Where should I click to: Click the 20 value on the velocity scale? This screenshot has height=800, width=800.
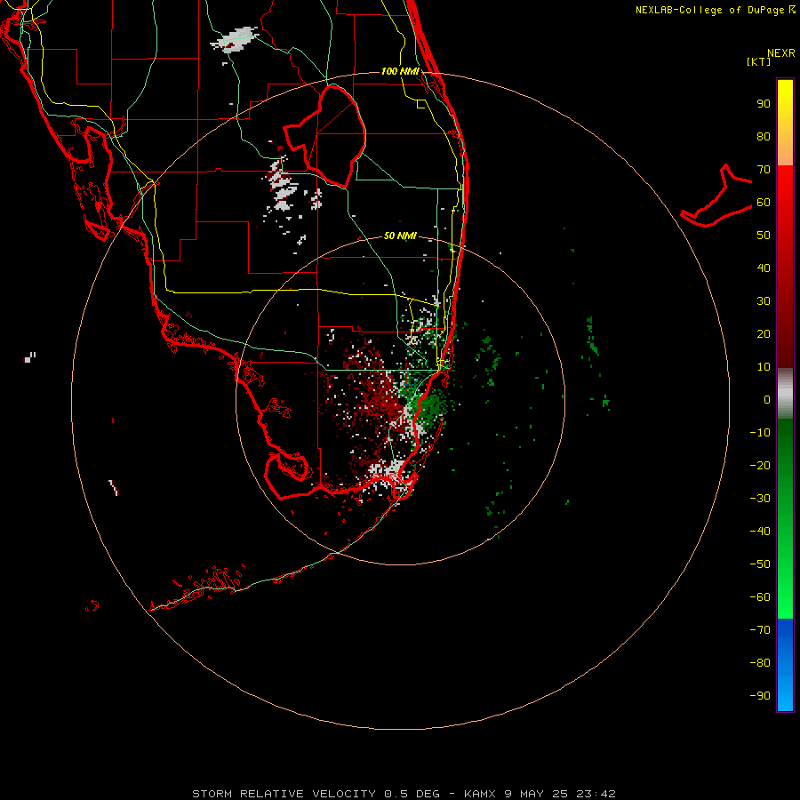[764, 334]
